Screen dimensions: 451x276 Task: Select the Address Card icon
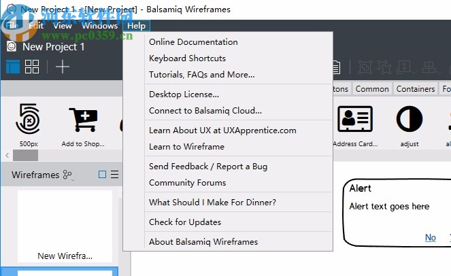[355, 119]
